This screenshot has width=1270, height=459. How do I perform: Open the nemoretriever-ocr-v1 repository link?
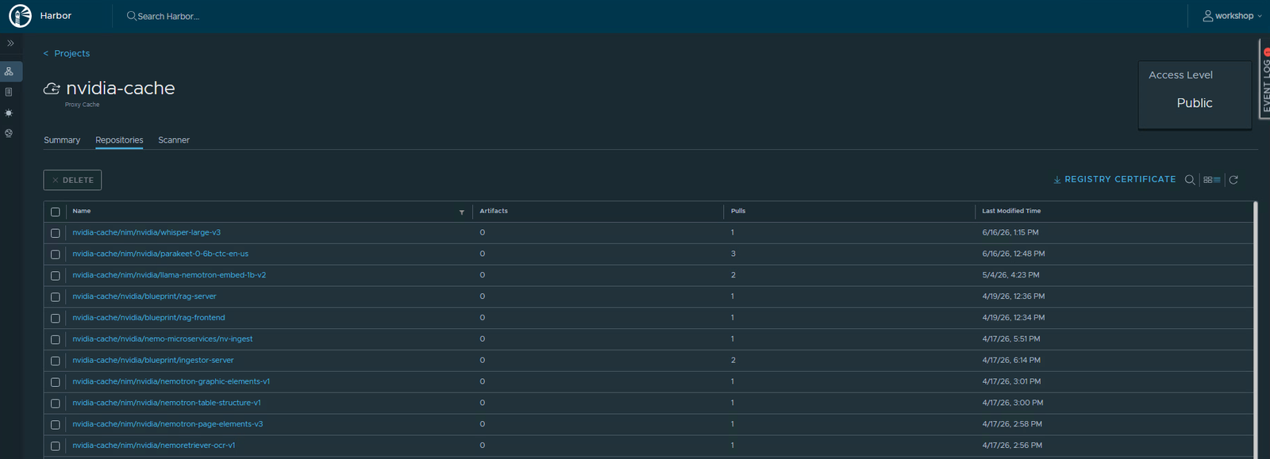[x=154, y=446]
